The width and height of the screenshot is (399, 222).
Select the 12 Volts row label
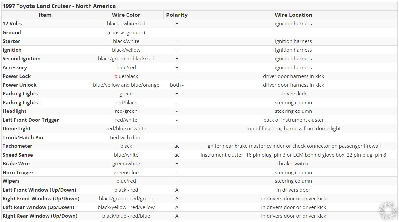[x=12, y=24]
